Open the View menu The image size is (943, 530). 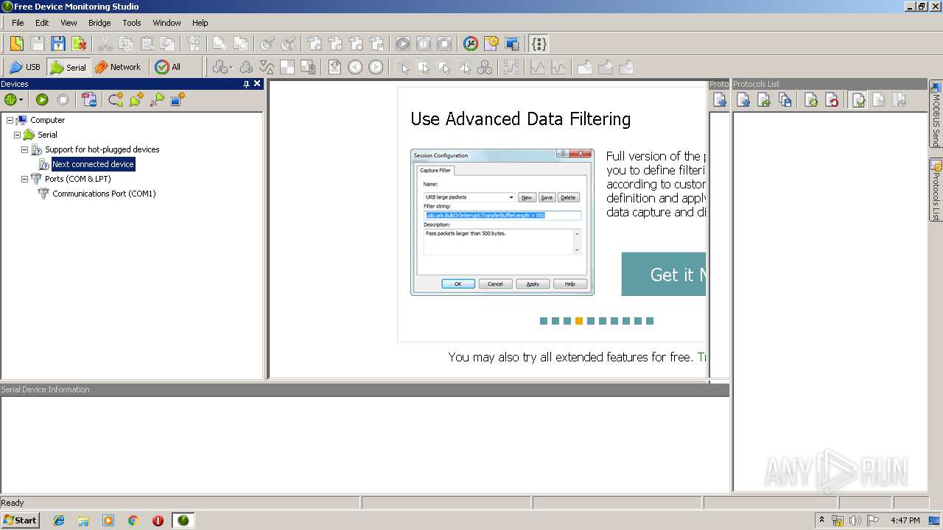[69, 23]
